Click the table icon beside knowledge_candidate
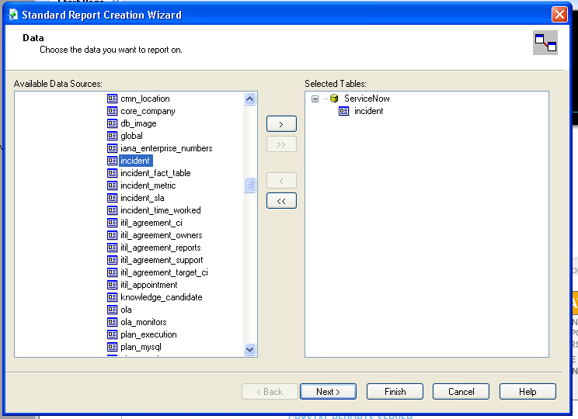578x419 pixels. pos(112,297)
